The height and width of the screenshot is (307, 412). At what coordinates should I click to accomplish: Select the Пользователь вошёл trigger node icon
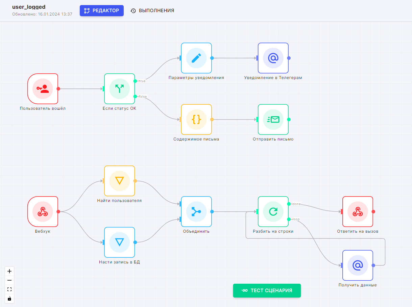click(x=43, y=89)
